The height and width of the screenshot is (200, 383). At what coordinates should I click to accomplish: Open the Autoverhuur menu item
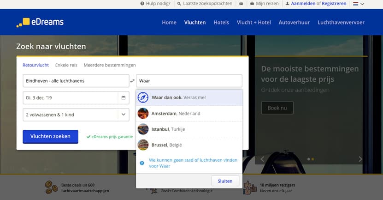point(294,22)
